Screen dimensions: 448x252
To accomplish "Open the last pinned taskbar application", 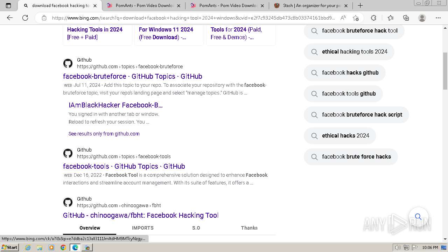I will point(87,247).
